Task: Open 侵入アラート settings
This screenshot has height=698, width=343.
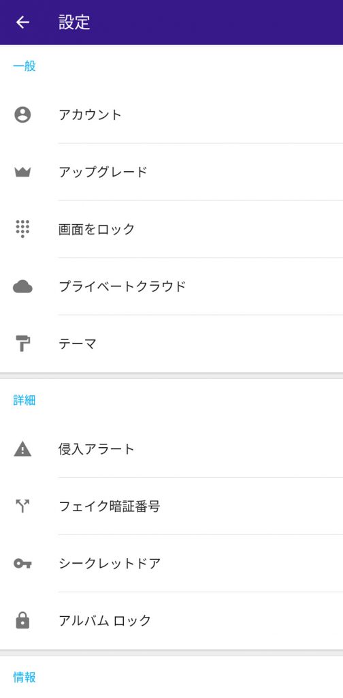Action: click(x=171, y=449)
